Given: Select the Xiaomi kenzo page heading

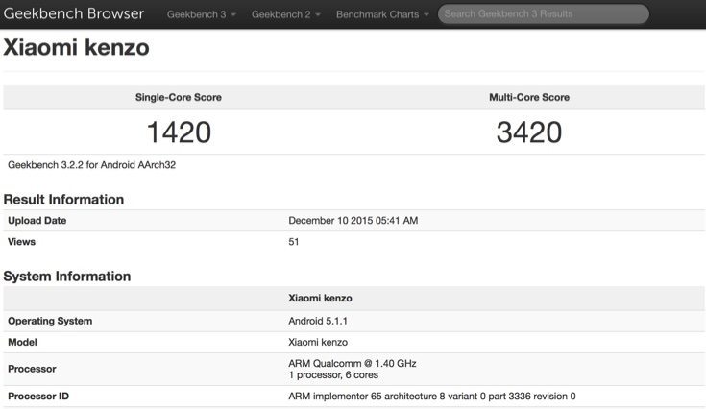Looking at the screenshot, I should [76, 47].
